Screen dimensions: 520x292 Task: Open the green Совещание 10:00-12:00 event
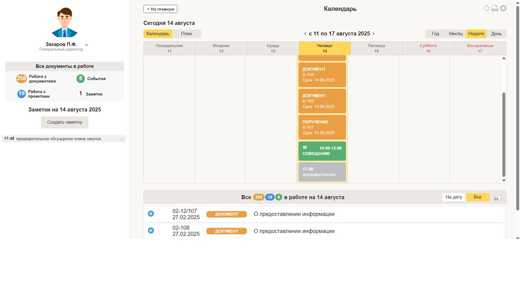point(322,151)
